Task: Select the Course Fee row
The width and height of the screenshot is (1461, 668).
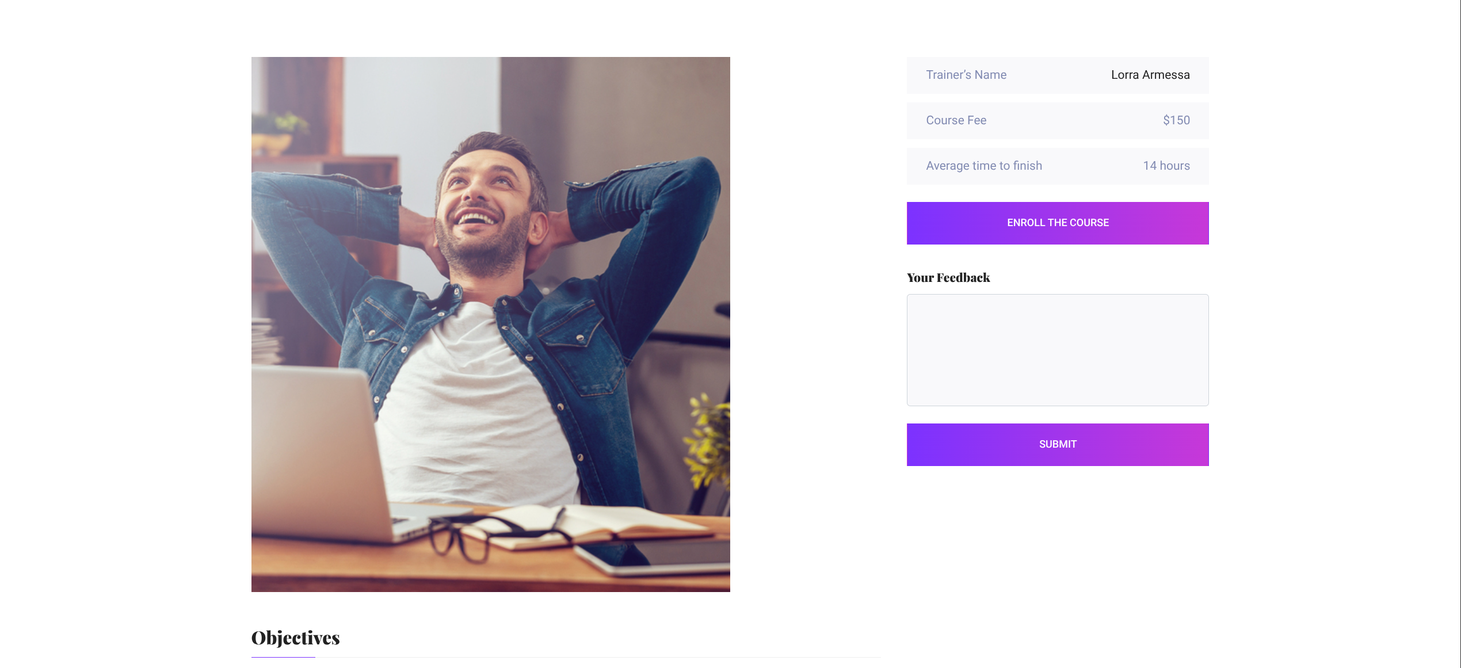Action: click(1058, 120)
